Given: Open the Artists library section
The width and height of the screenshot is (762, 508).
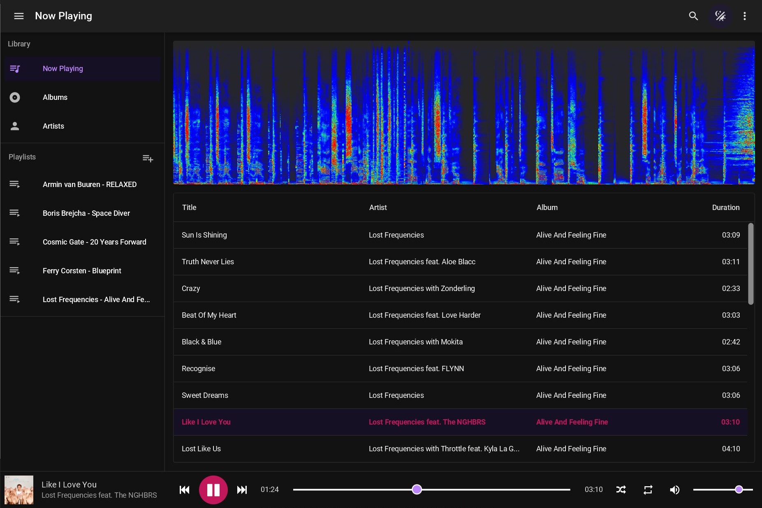Looking at the screenshot, I should coord(82,126).
